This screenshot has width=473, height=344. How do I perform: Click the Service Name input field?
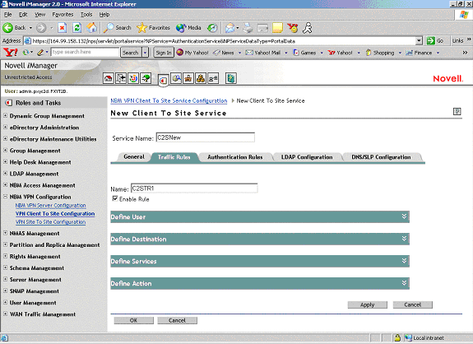click(x=206, y=137)
